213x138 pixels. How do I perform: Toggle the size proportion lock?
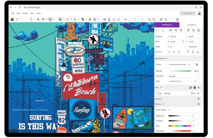pyautogui.click(x=183, y=42)
